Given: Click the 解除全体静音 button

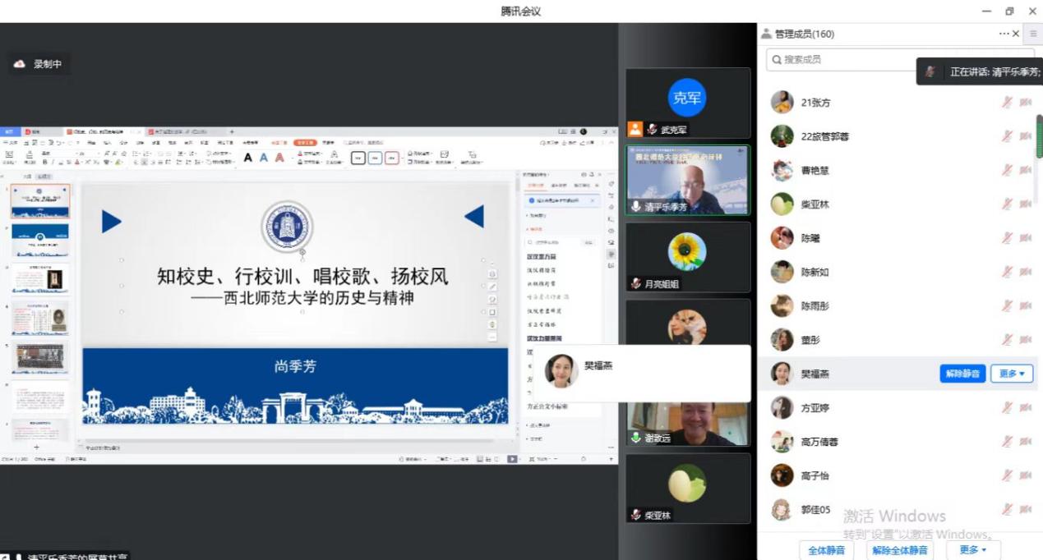Looking at the screenshot, I should click(x=899, y=549).
